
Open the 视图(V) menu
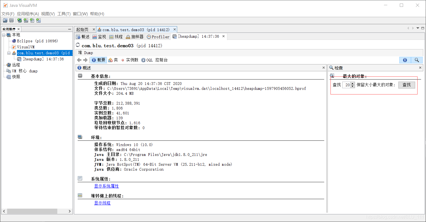click(x=48, y=14)
